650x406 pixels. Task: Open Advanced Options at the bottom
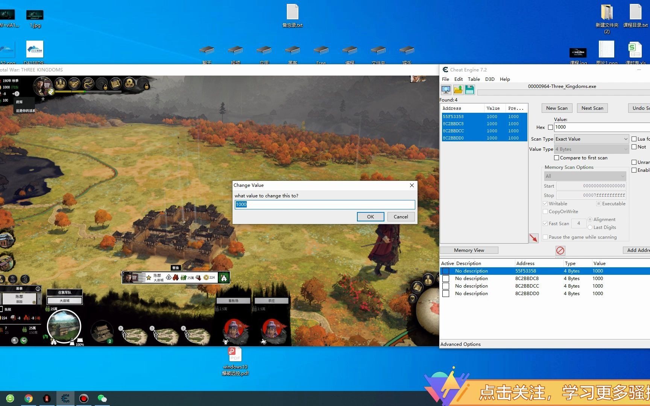460,344
